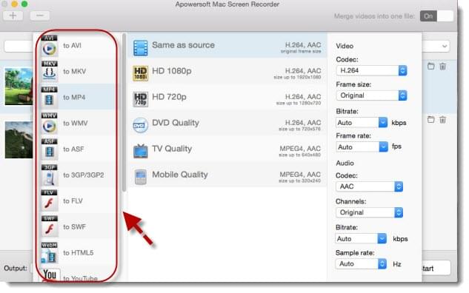Open the audio Bitrate Auto dropdown
The height and width of the screenshot is (293, 469).
click(x=361, y=239)
